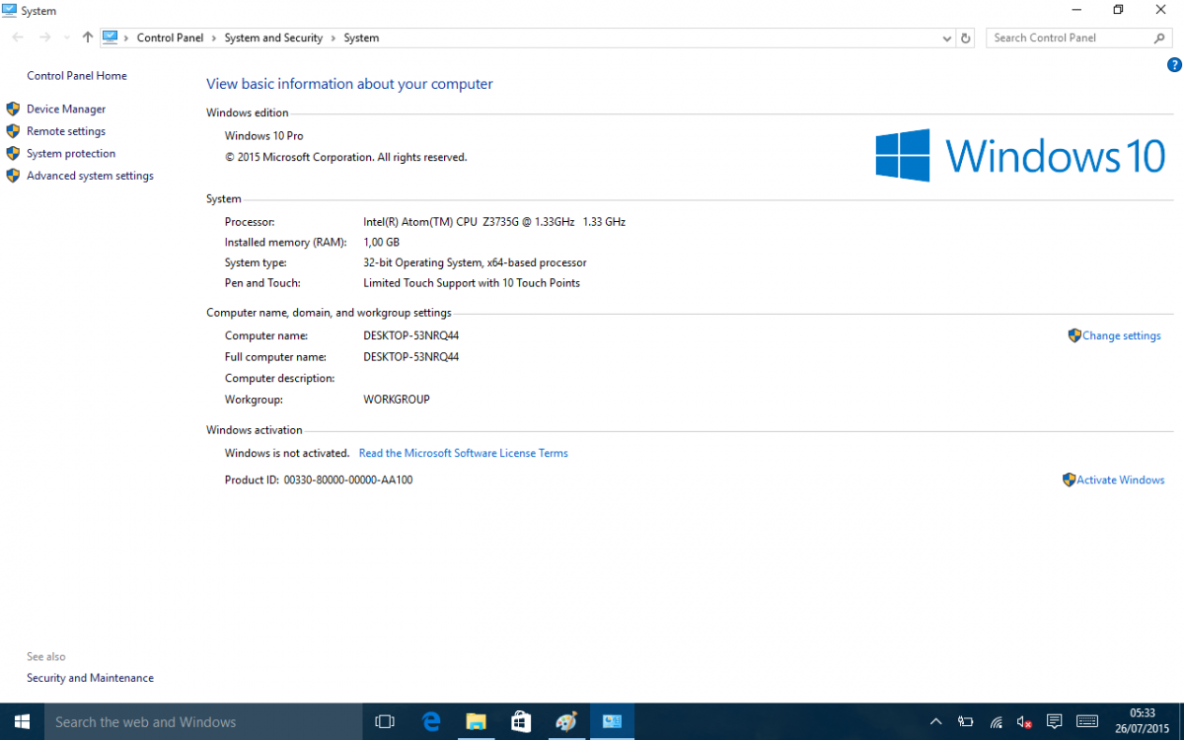
Task: Go to Control Panel breadcrumb
Action: pos(170,37)
